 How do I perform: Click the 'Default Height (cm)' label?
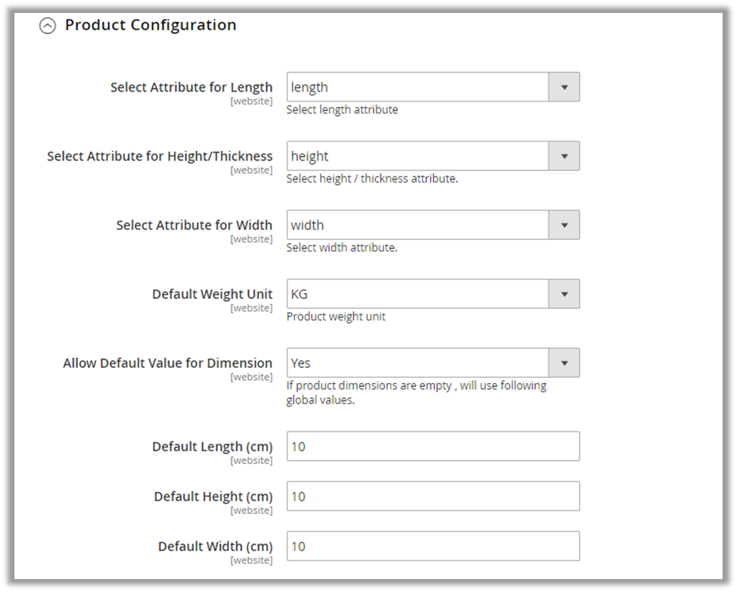213,497
